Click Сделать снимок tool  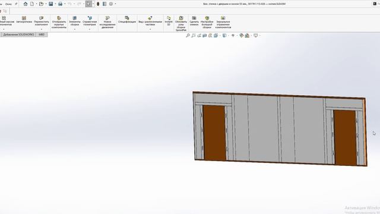pos(194,21)
